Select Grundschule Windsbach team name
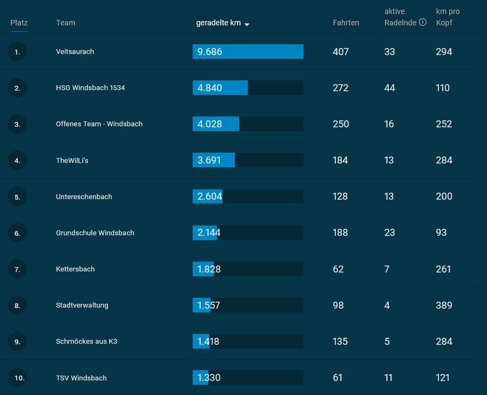Screen dimensions: 487x395 95,233
